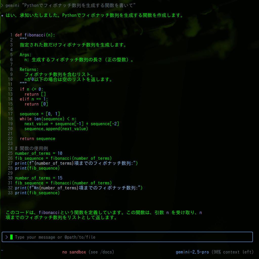Click the 'def fibonacci(n):' line of code

coord(35,35)
